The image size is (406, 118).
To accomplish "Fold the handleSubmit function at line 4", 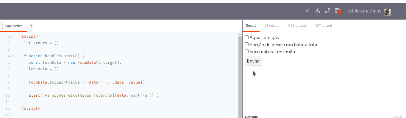I will (x=12, y=56).
